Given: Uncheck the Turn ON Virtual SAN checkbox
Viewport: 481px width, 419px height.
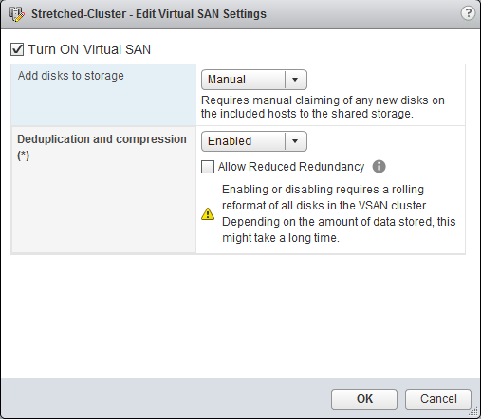Looking at the screenshot, I should (17, 49).
